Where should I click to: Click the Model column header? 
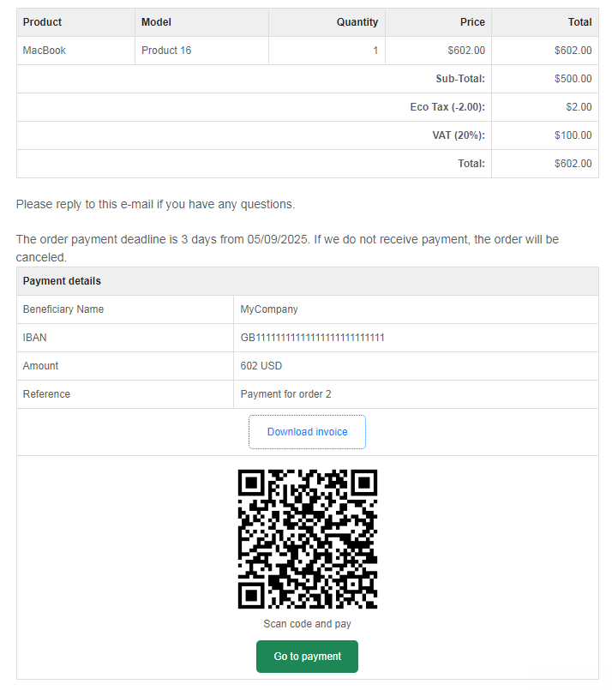coord(156,22)
